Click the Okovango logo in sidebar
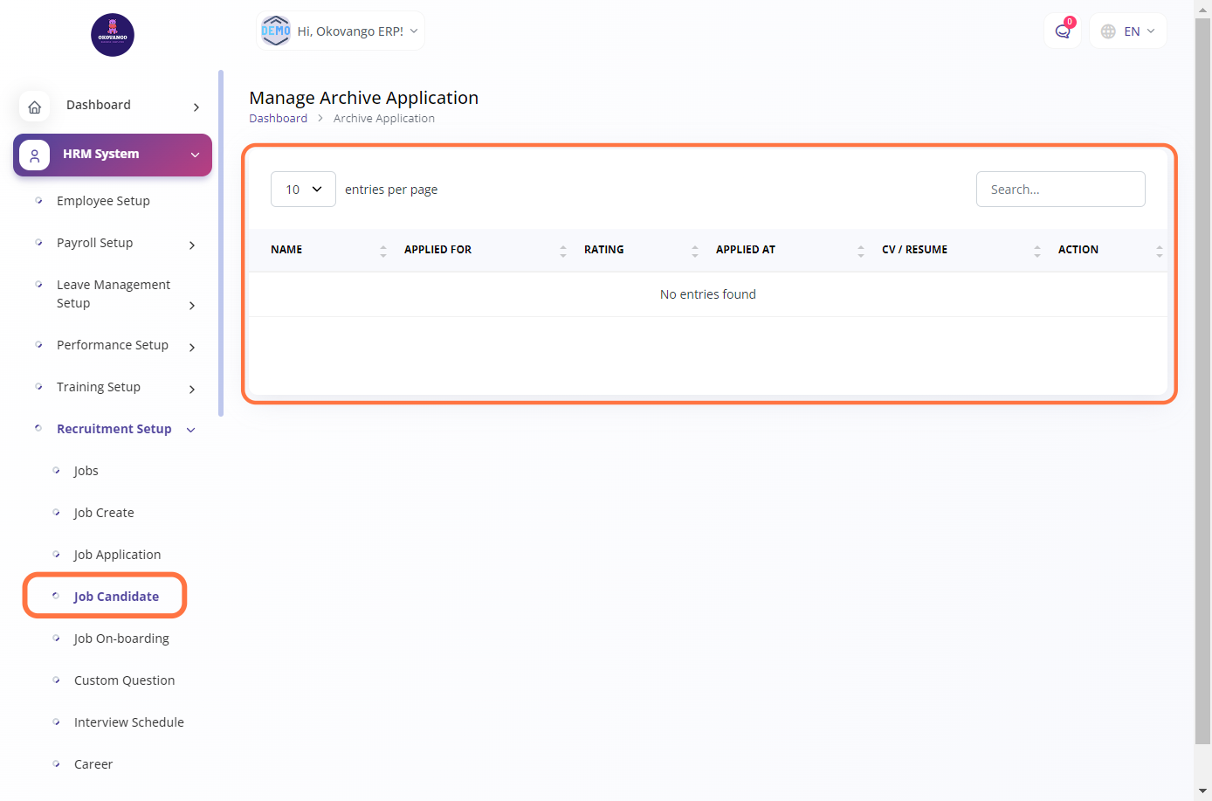The width and height of the screenshot is (1212, 801). (x=113, y=35)
